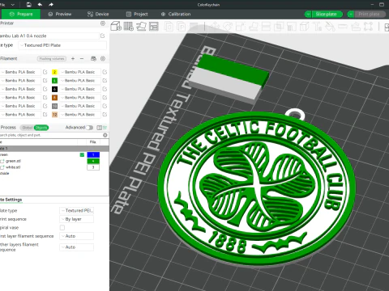Image resolution: width=389 pixels, height=291 pixels.
Task: Select the Lay on face tool
Action: pyautogui.click(x=253, y=27)
